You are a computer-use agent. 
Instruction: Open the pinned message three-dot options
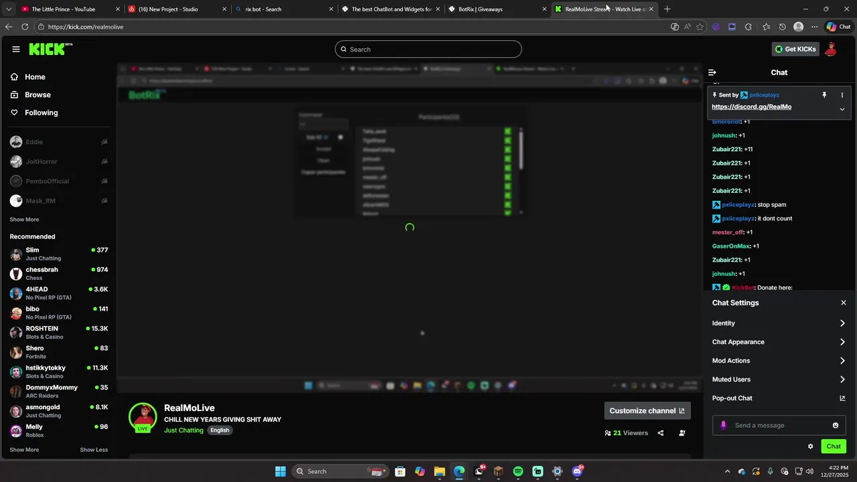[x=842, y=95]
